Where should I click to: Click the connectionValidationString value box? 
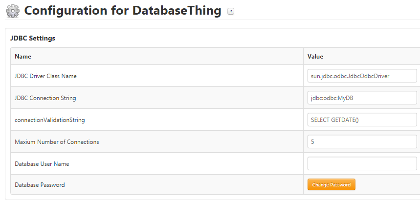click(x=362, y=120)
